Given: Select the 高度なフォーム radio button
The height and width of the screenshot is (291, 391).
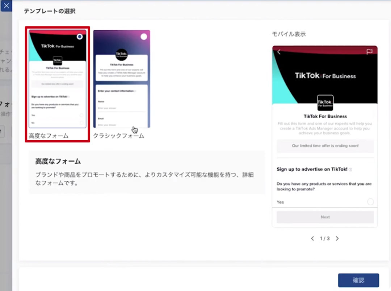Looking at the screenshot, I should click(80, 37).
